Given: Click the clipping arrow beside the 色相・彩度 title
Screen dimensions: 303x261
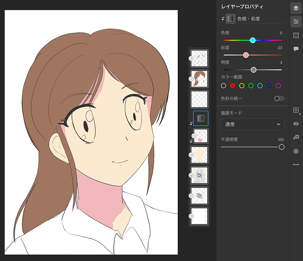Looking at the screenshot, I should pyautogui.click(x=223, y=19).
